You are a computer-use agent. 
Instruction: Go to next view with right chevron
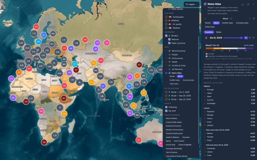coord(250,19)
